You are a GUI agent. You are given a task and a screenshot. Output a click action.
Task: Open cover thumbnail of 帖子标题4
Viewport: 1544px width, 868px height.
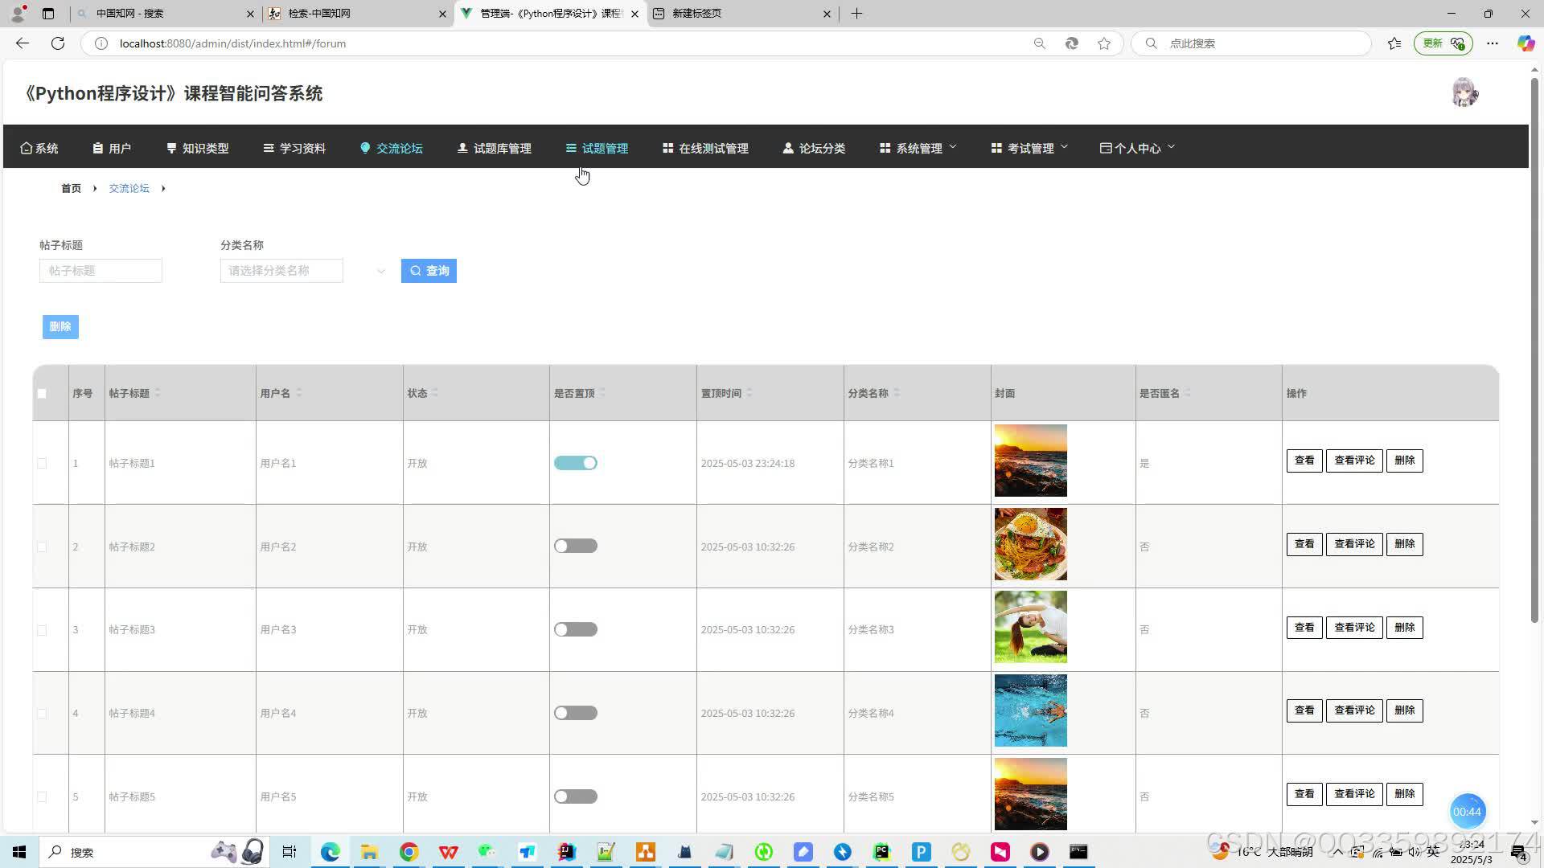click(1030, 710)
